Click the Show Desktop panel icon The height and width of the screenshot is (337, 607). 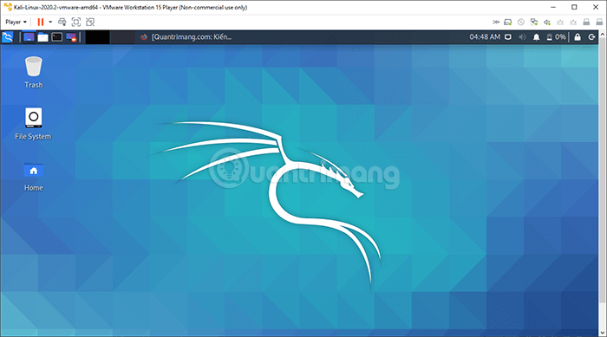29,37
